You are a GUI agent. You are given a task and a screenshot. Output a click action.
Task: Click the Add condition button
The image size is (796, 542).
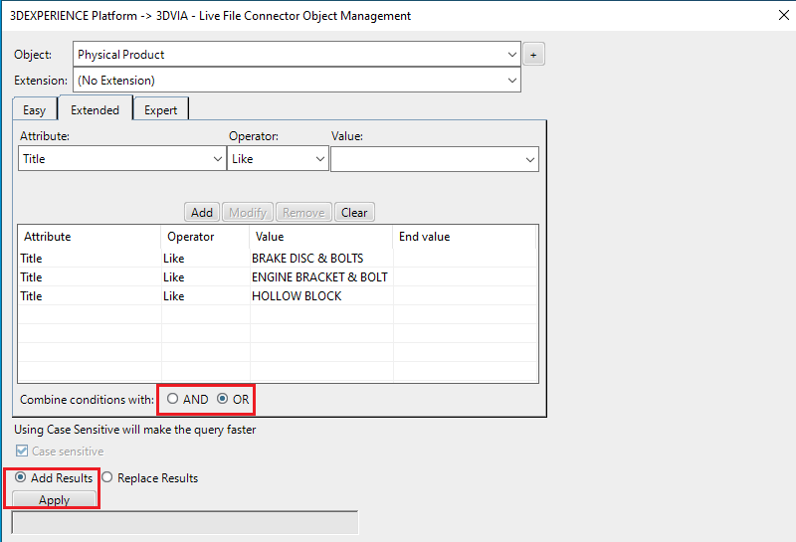(x=202, y=212)
